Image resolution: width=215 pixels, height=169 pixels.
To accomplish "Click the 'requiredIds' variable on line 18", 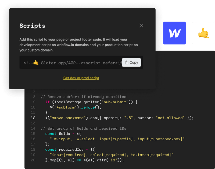I will [72, 149].
